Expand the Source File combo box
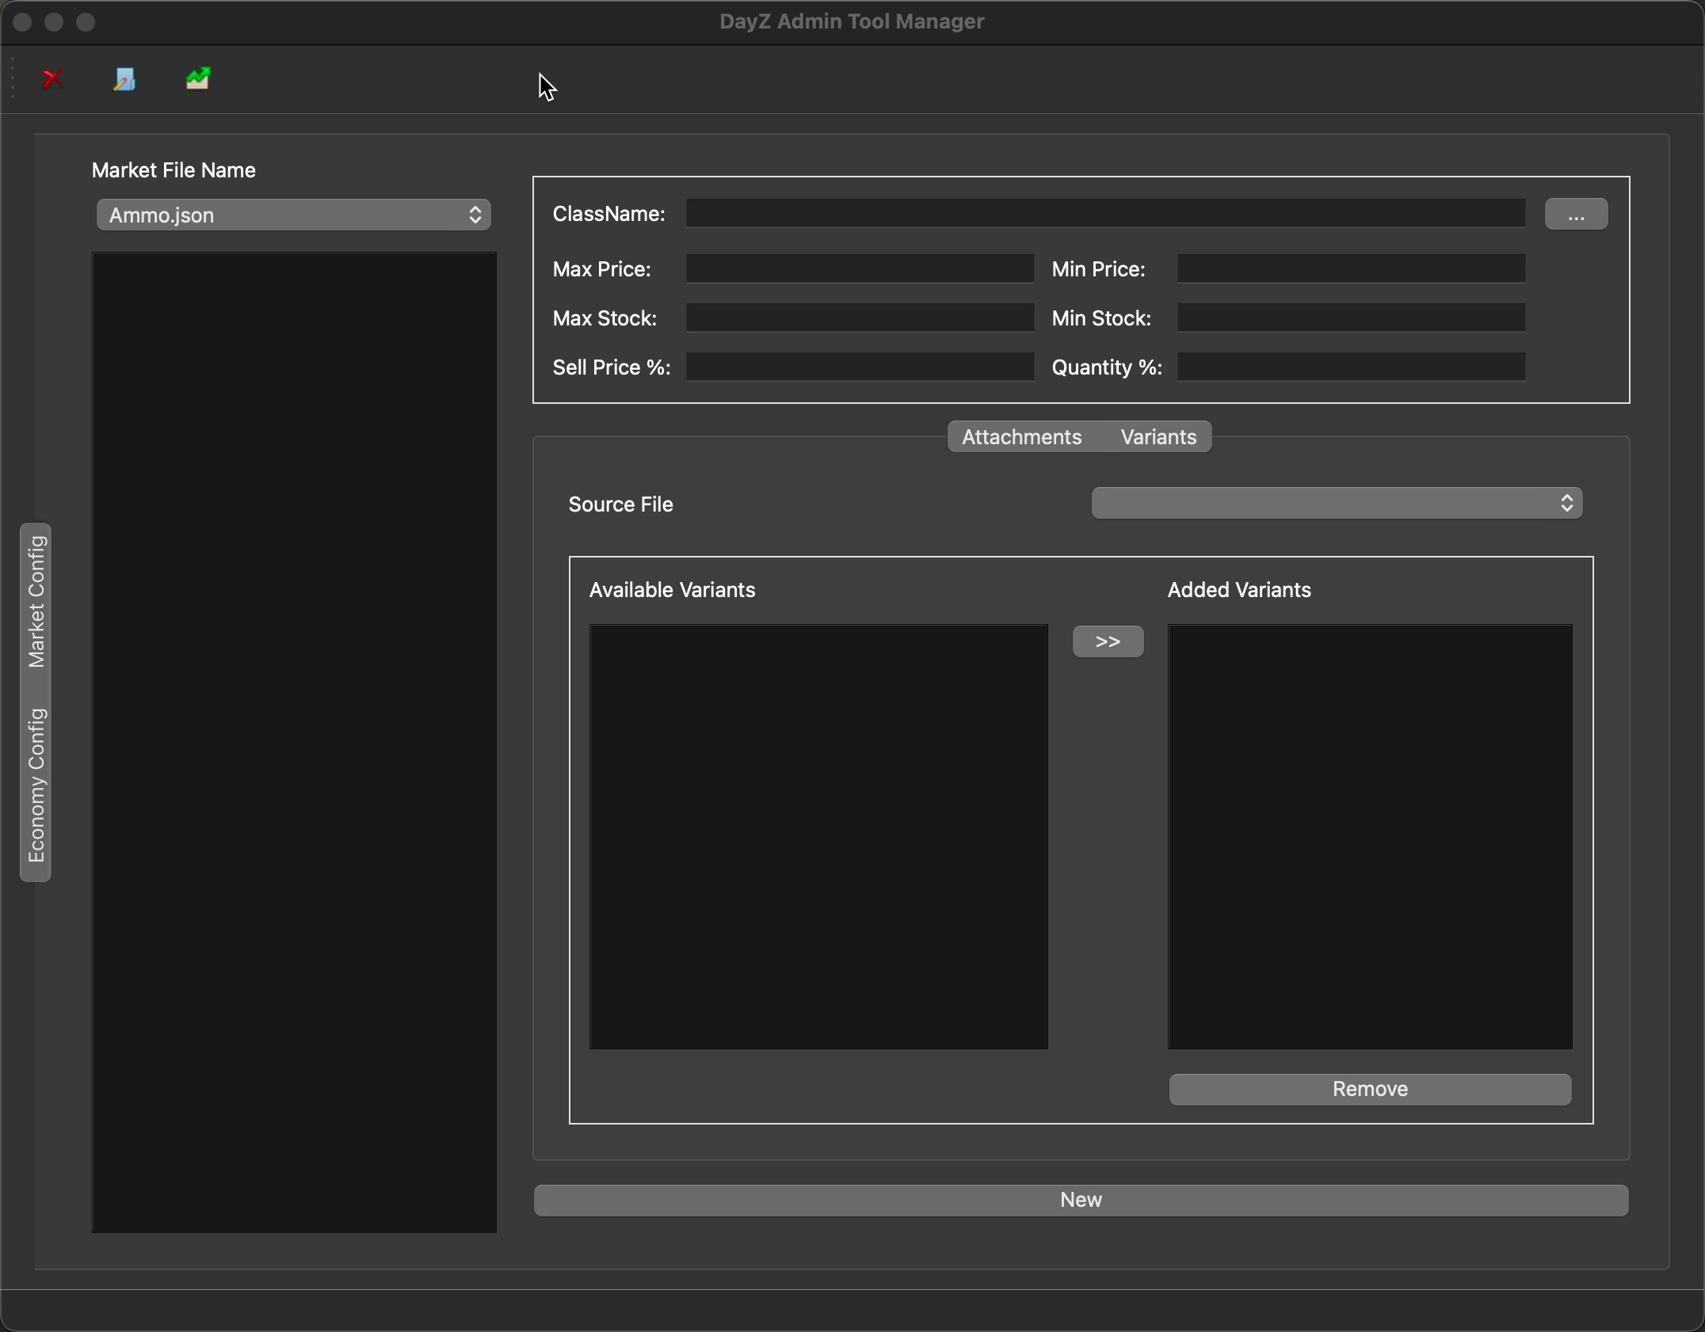1705x1332 pixels. (x=1336, y=504)
